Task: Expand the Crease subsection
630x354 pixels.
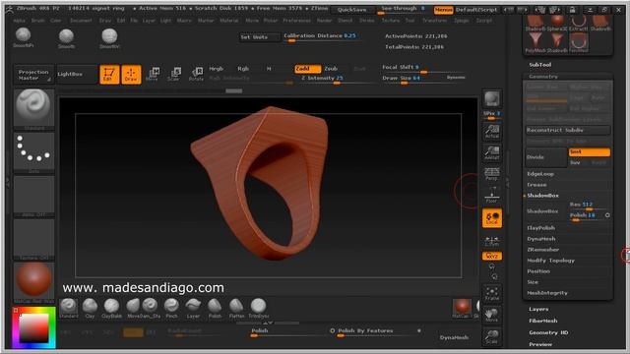Action: click(x=536, y=185)
